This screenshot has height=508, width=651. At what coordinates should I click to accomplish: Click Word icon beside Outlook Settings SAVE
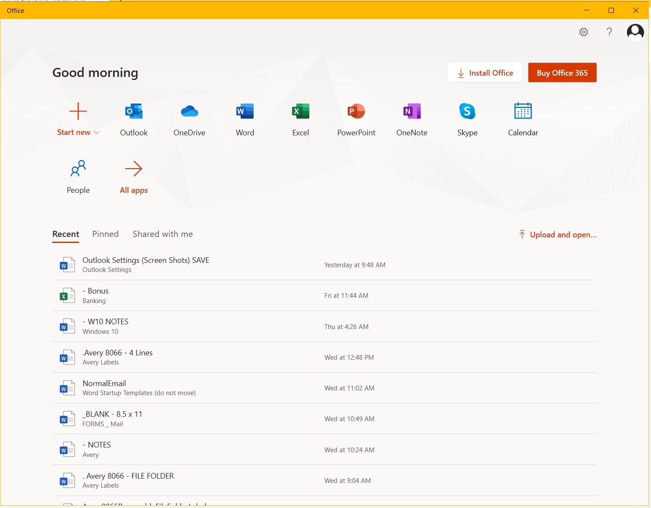pos(67,265)
